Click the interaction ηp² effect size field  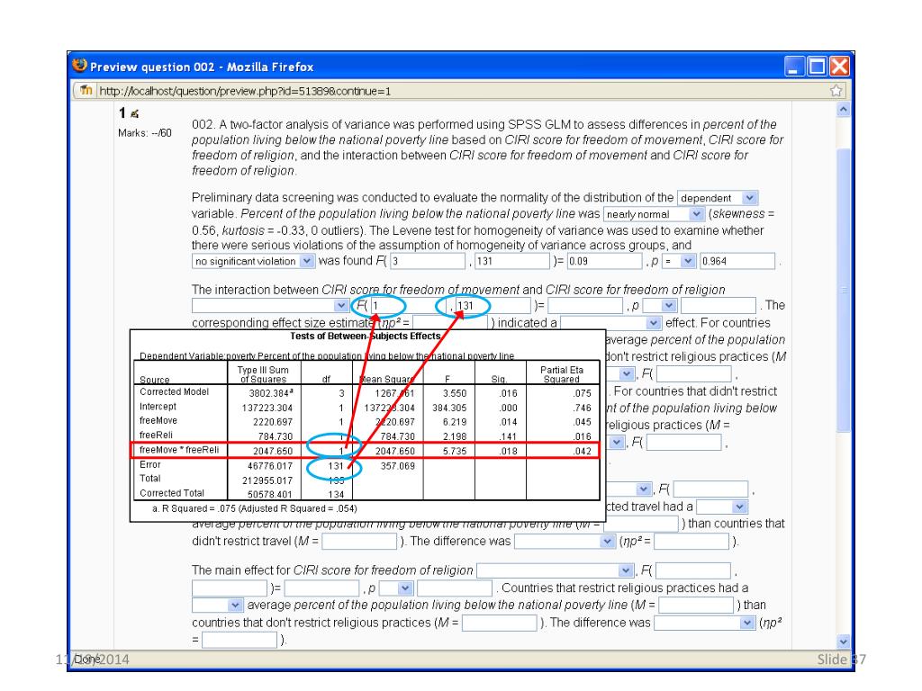(x=450, y=323)
